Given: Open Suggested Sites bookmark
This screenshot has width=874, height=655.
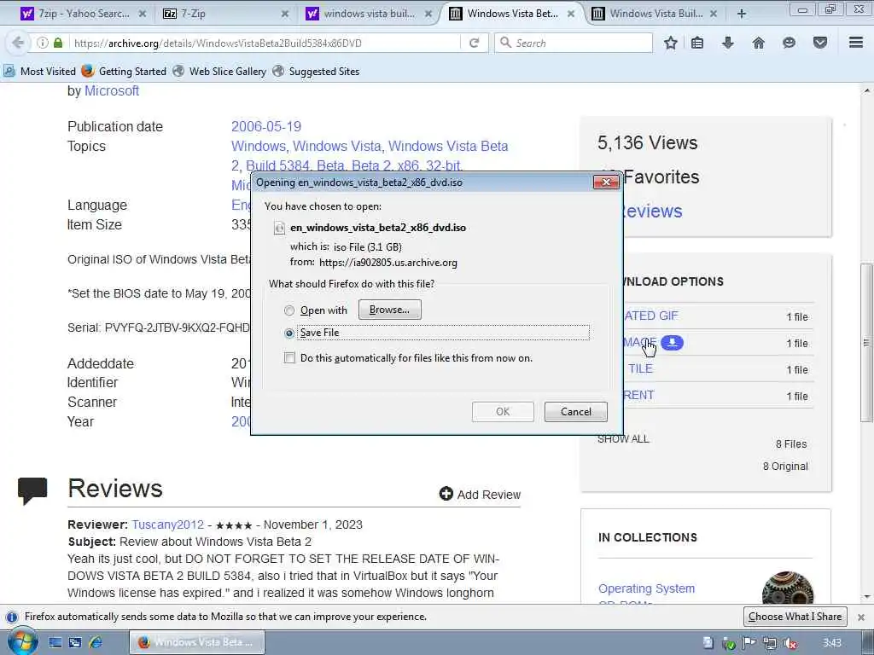Looking at the screenshot, I should pyautogui.click(x=316, y=72).
